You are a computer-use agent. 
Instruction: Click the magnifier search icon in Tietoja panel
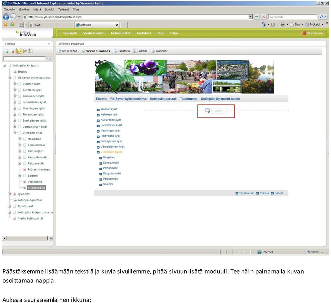point(49,58)
